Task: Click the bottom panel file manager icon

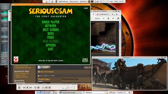Action: click(x=56, y=92)
